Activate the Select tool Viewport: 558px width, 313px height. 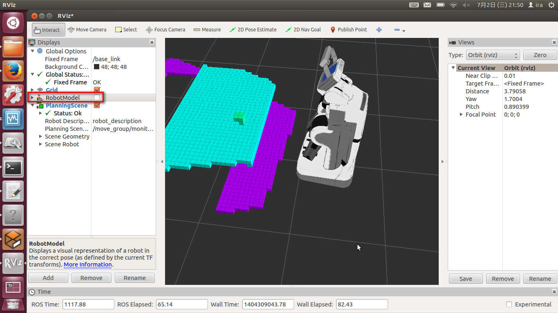click(x=126, y=30)
